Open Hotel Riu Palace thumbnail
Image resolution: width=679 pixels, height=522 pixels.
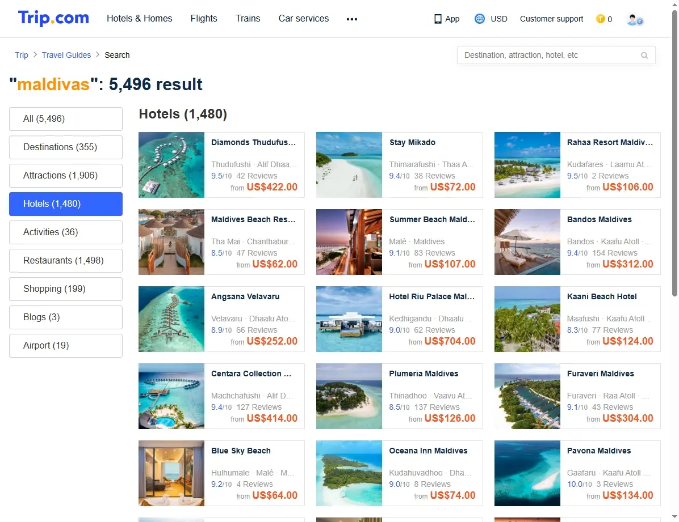click(x=349, y=319)
